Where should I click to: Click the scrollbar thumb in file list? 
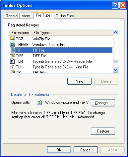[x=116, y=61]
